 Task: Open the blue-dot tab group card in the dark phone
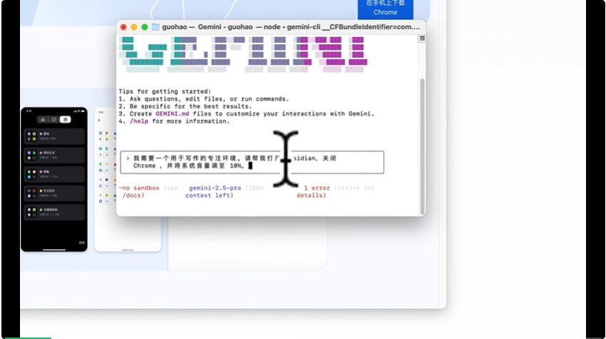[x=54, y=136]
